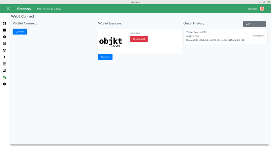Click the Connect button under Wallet Beacon
Screen dimensions: 271x146
[105, 57]
